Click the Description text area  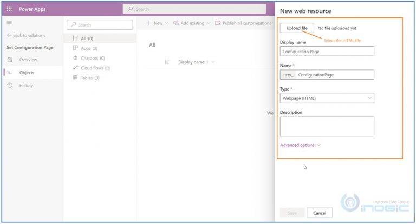(327, 126)
